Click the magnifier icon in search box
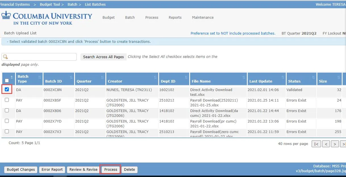 point(5,57)
